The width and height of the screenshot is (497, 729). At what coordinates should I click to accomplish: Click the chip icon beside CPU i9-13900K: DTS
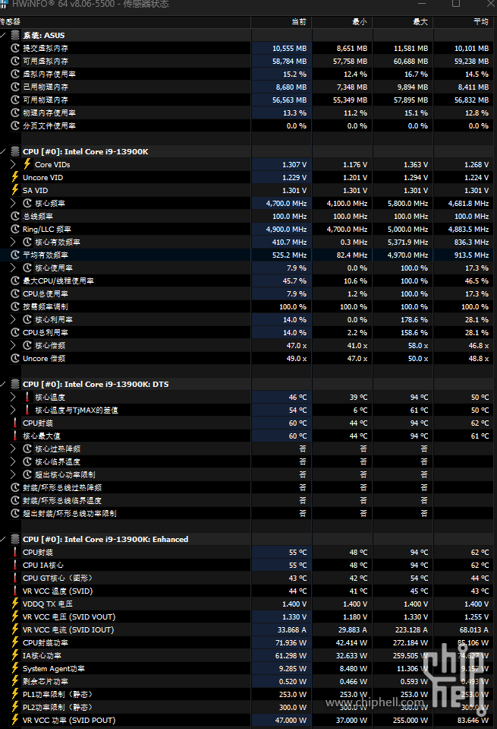click(x=15, y=384)
